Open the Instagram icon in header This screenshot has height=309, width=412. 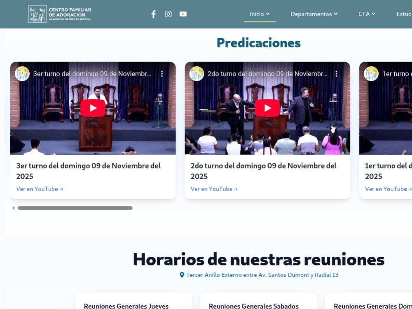pos(168,14)
